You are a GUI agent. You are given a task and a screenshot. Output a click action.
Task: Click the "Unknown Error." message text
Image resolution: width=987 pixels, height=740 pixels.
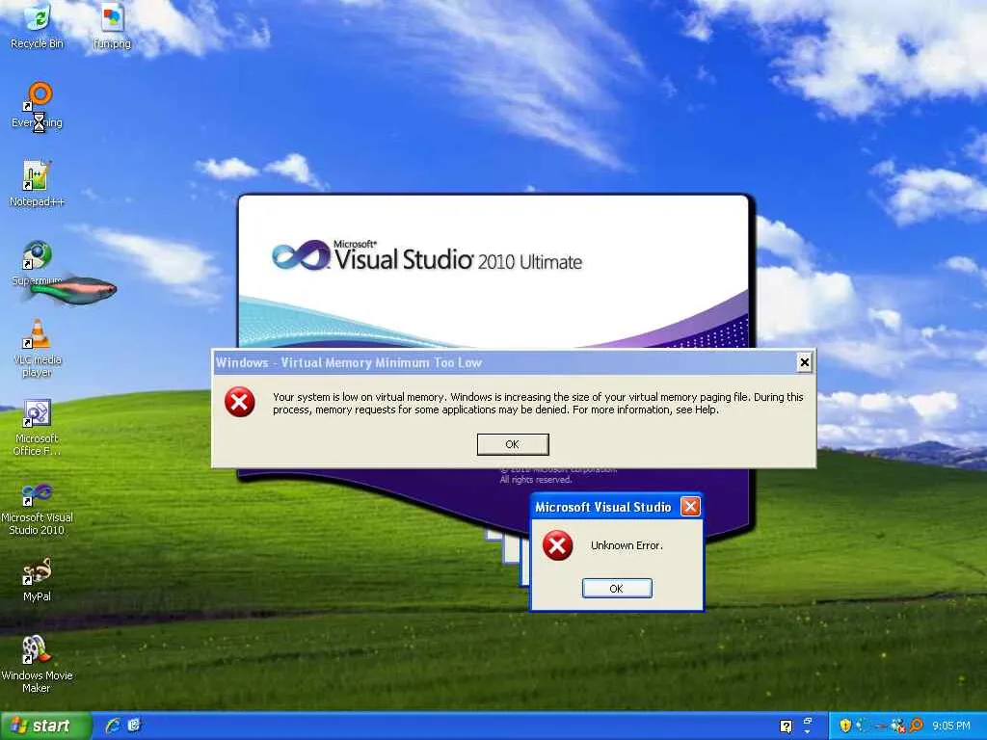(627, 545)
